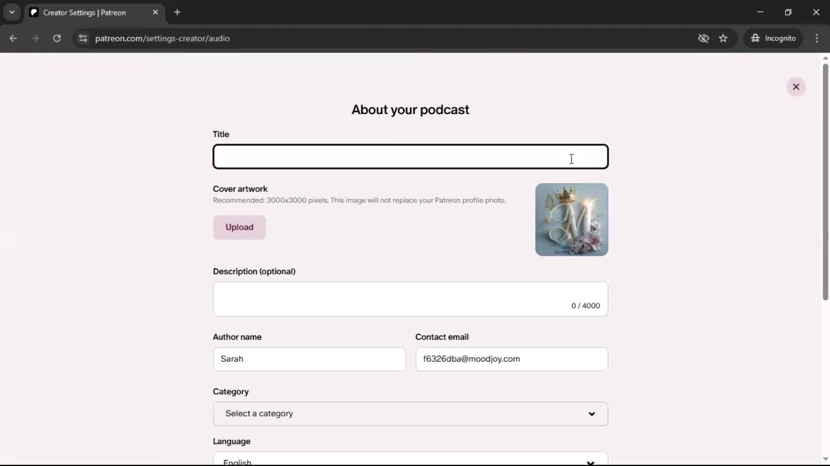830x466 pixels.
Task: Open the Select a category dropdown
Action: [x=410, y=414]
